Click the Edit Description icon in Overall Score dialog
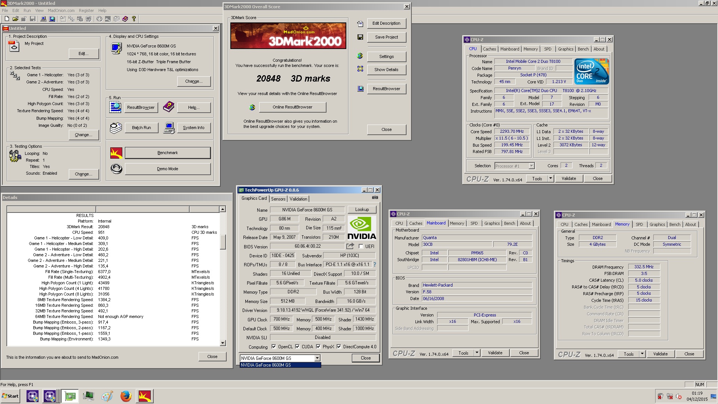The width and height of the screenshot is (718, 404). pyautogui.click(x=360, y=24)
